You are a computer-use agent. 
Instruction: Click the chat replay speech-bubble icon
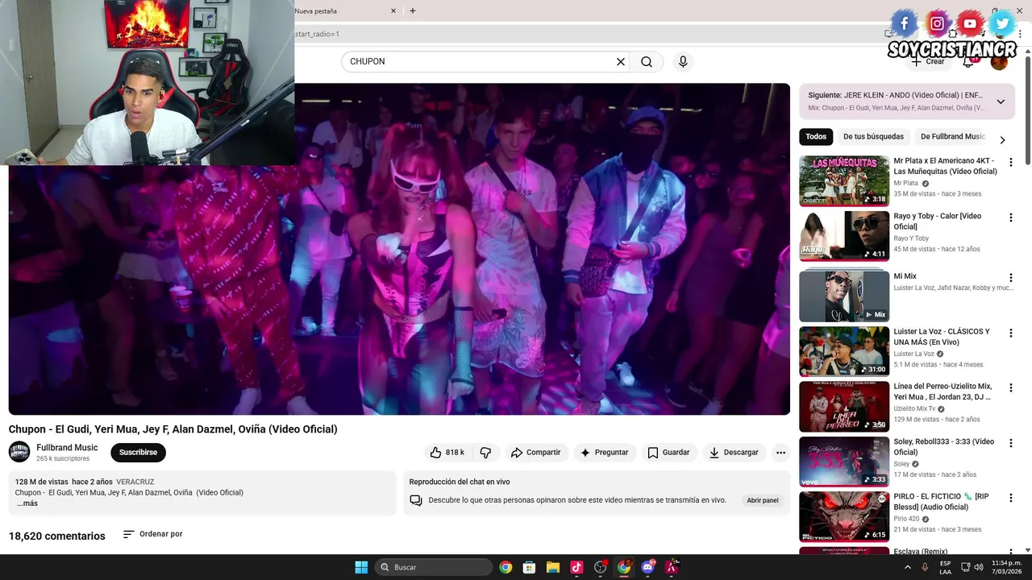[416, 500]
